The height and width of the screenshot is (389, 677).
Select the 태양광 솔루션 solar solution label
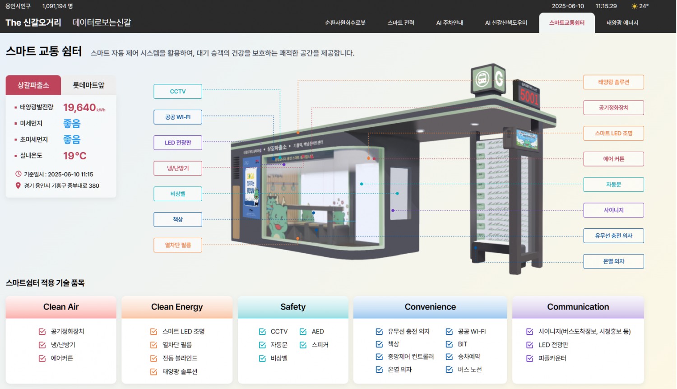pos(613,82)
